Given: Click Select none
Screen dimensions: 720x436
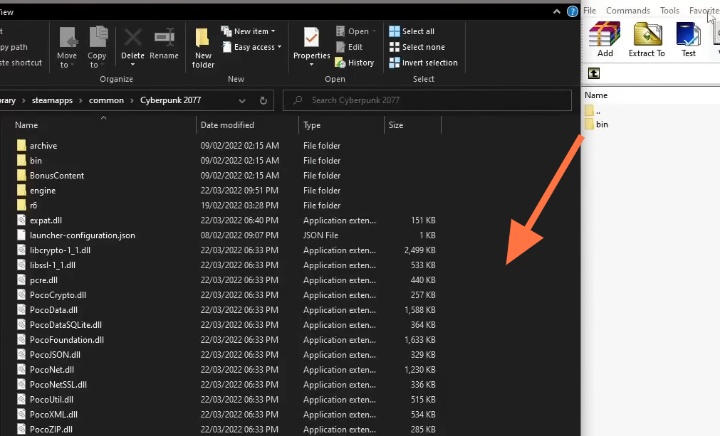Looking at the screenshot, I should (417, 47).
